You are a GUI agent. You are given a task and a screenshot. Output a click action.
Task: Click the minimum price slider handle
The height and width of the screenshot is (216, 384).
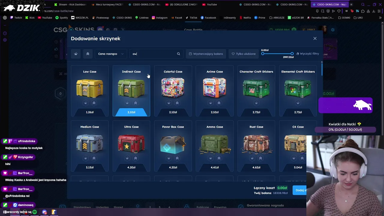(263, 54)
